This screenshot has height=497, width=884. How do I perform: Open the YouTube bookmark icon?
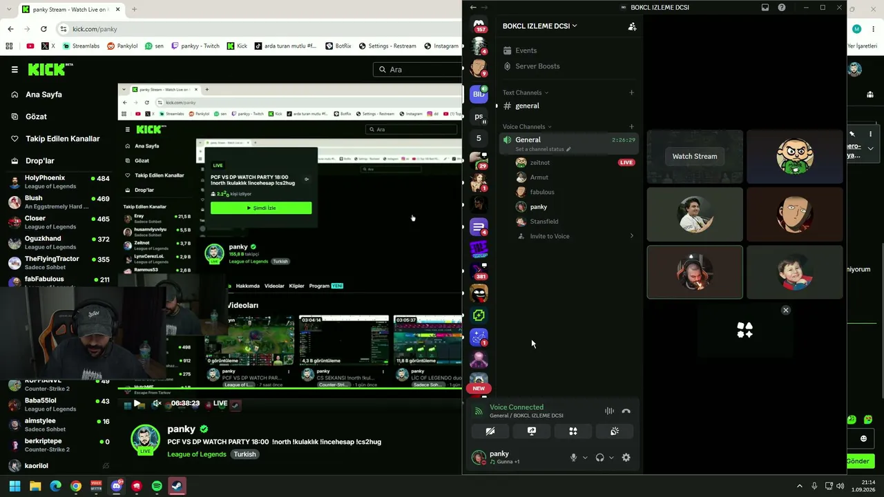pyautogui.click(x=30, y=46)
